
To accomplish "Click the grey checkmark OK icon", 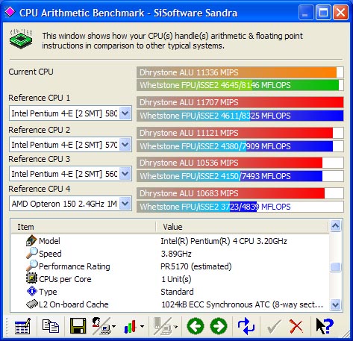I will click(274, 326).
